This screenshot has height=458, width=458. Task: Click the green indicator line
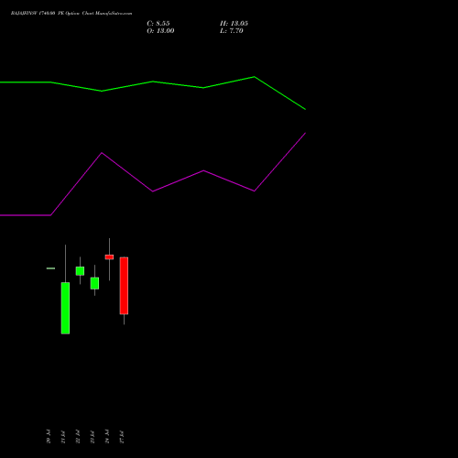click(153, 82)
